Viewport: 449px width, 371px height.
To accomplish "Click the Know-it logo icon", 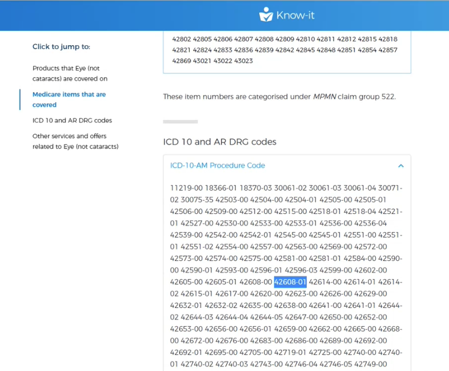I will coord(266,15).
